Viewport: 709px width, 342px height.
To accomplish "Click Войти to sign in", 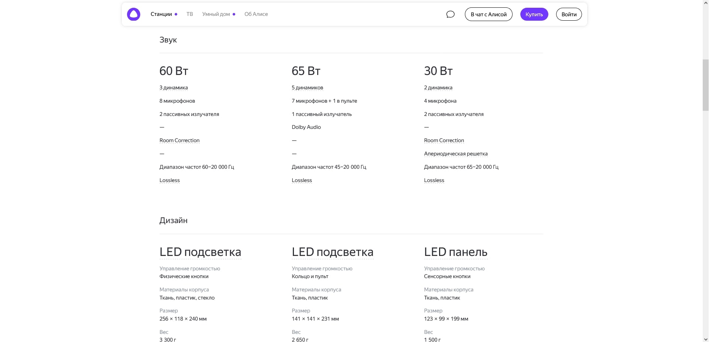I will click(x=569, y=14).
